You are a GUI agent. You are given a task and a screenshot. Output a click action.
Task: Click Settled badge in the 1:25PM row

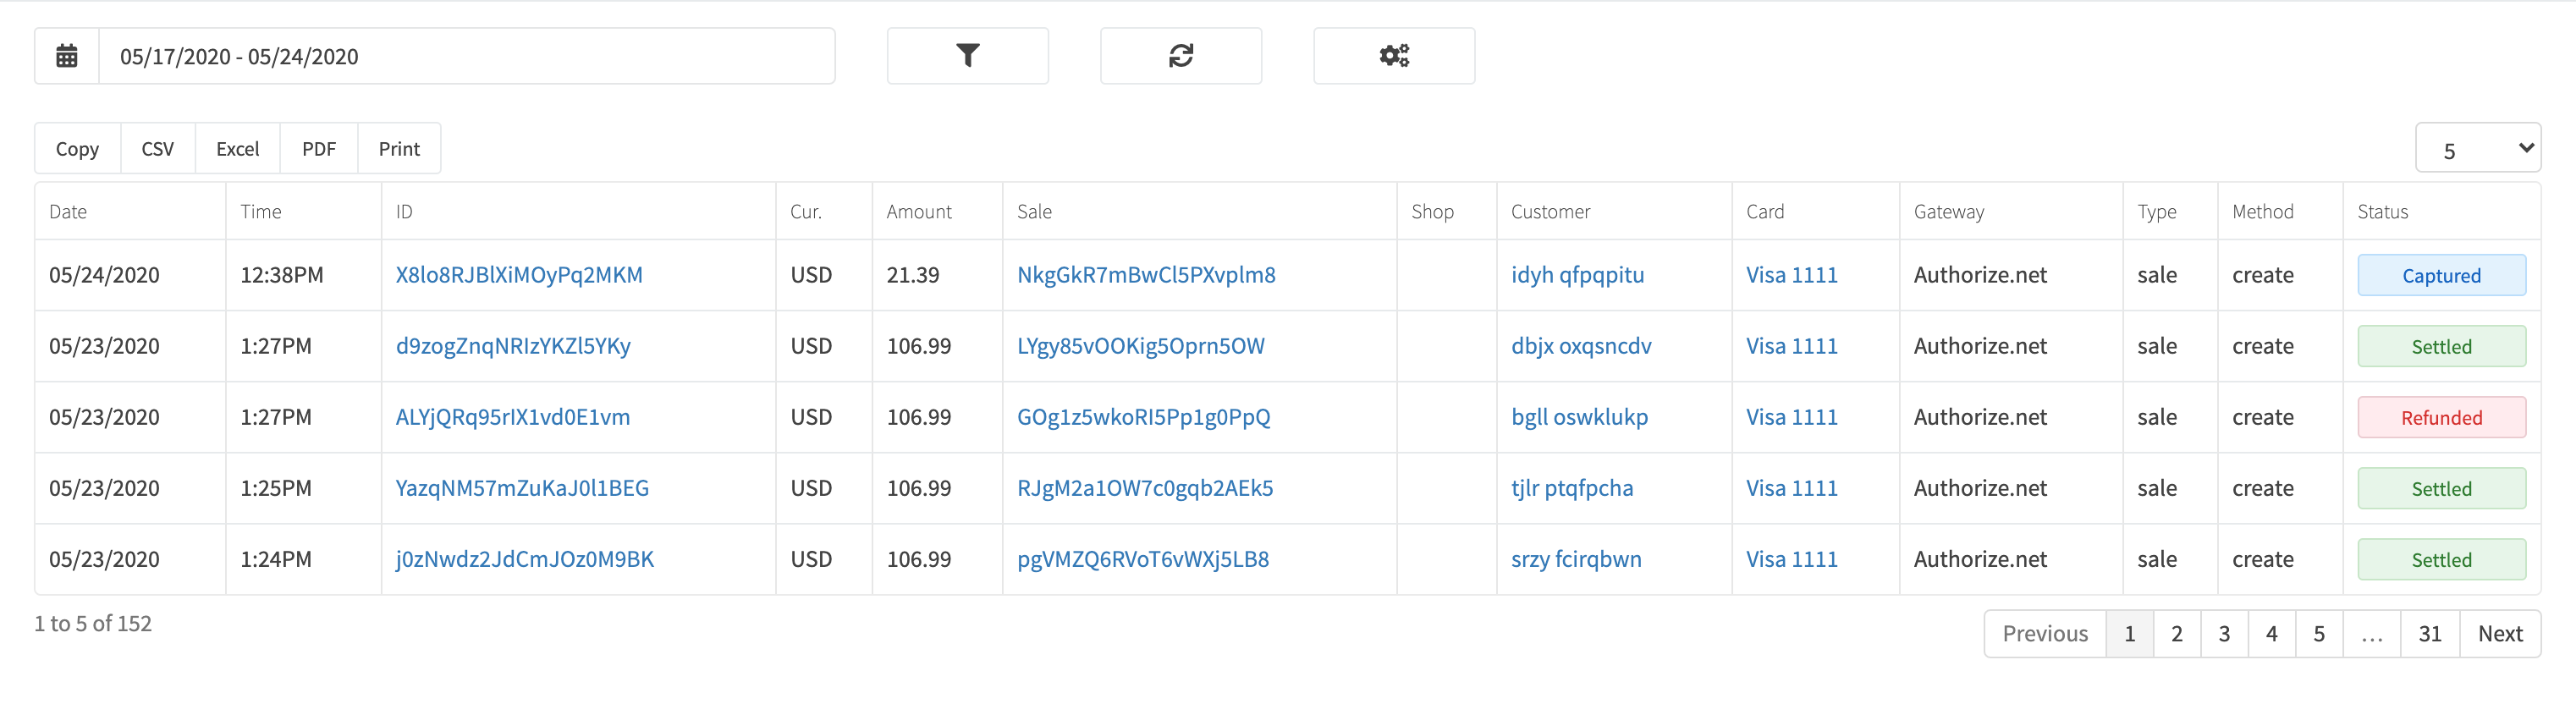(2441, 488)
